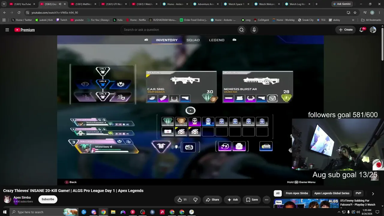The width and height of the screenshot is (384, 216).
Task: Switch to the Watch Space tab
Action: 237,4
